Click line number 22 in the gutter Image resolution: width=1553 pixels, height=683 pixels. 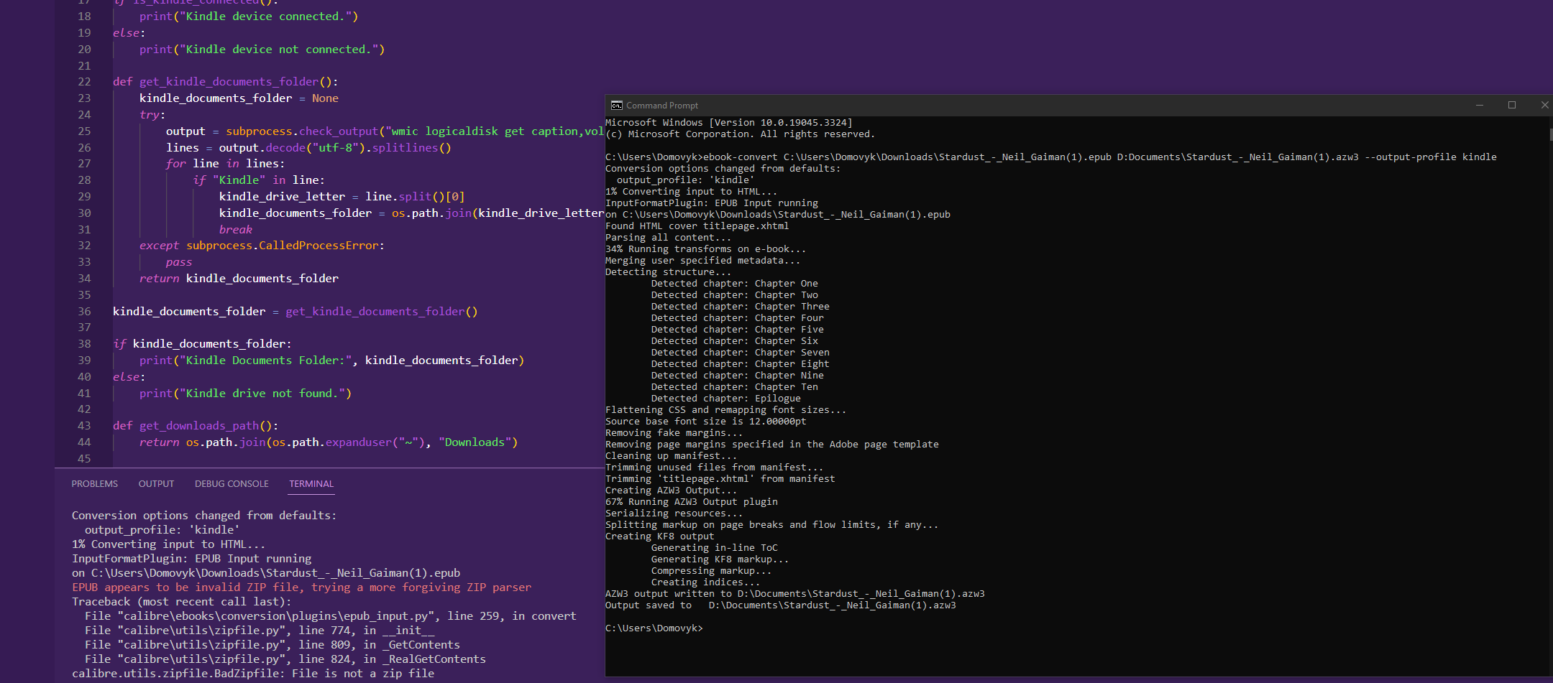[84, 82]
